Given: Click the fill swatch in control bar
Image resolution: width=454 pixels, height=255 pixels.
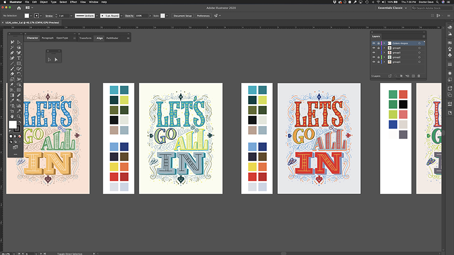Looking at the screenshot, I should tap(27, 16).
